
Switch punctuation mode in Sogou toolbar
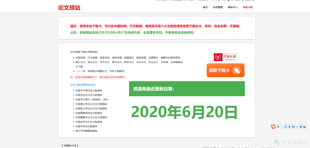pos(282,127)
